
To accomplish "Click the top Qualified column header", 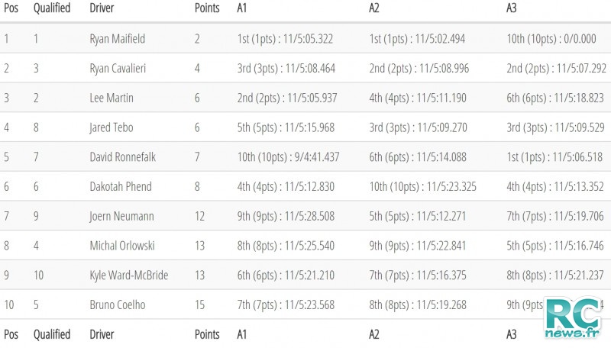I will [52, 8].
